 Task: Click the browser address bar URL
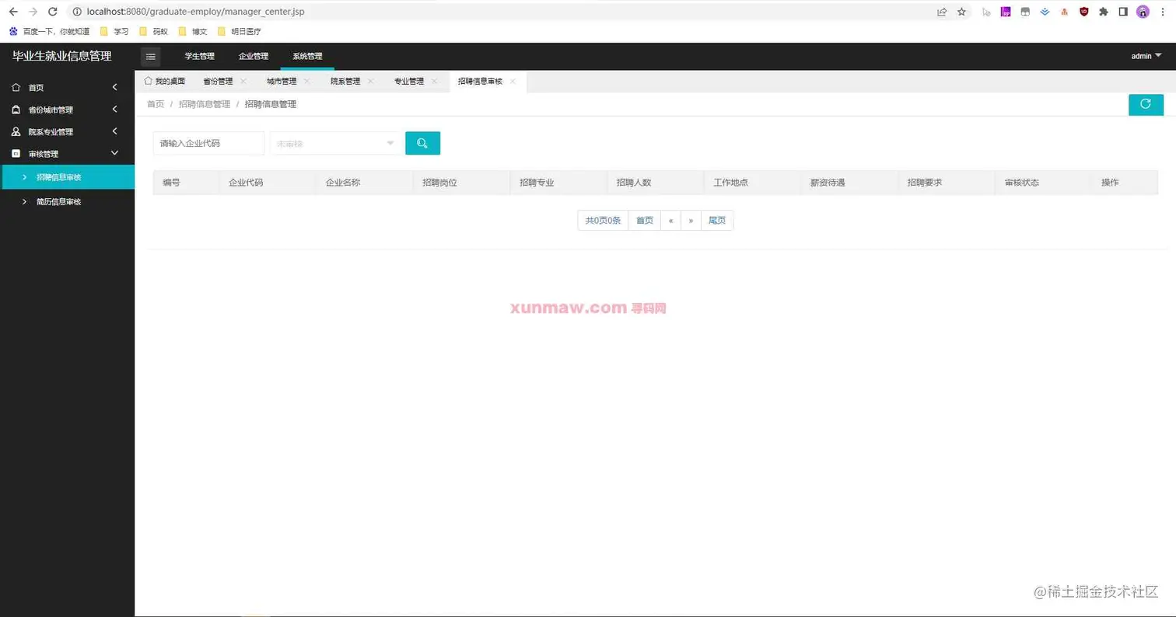196,12
